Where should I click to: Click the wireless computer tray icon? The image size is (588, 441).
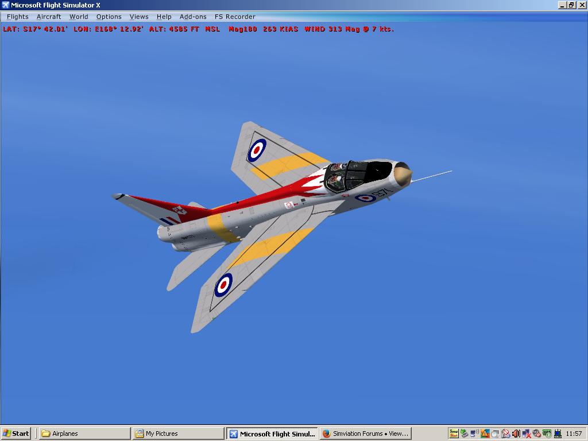(475, 434)
